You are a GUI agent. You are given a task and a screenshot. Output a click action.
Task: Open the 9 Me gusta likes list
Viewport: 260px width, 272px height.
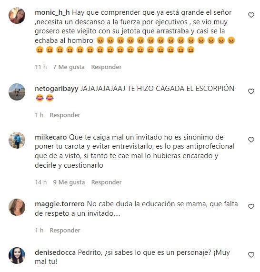pos(69,182)
